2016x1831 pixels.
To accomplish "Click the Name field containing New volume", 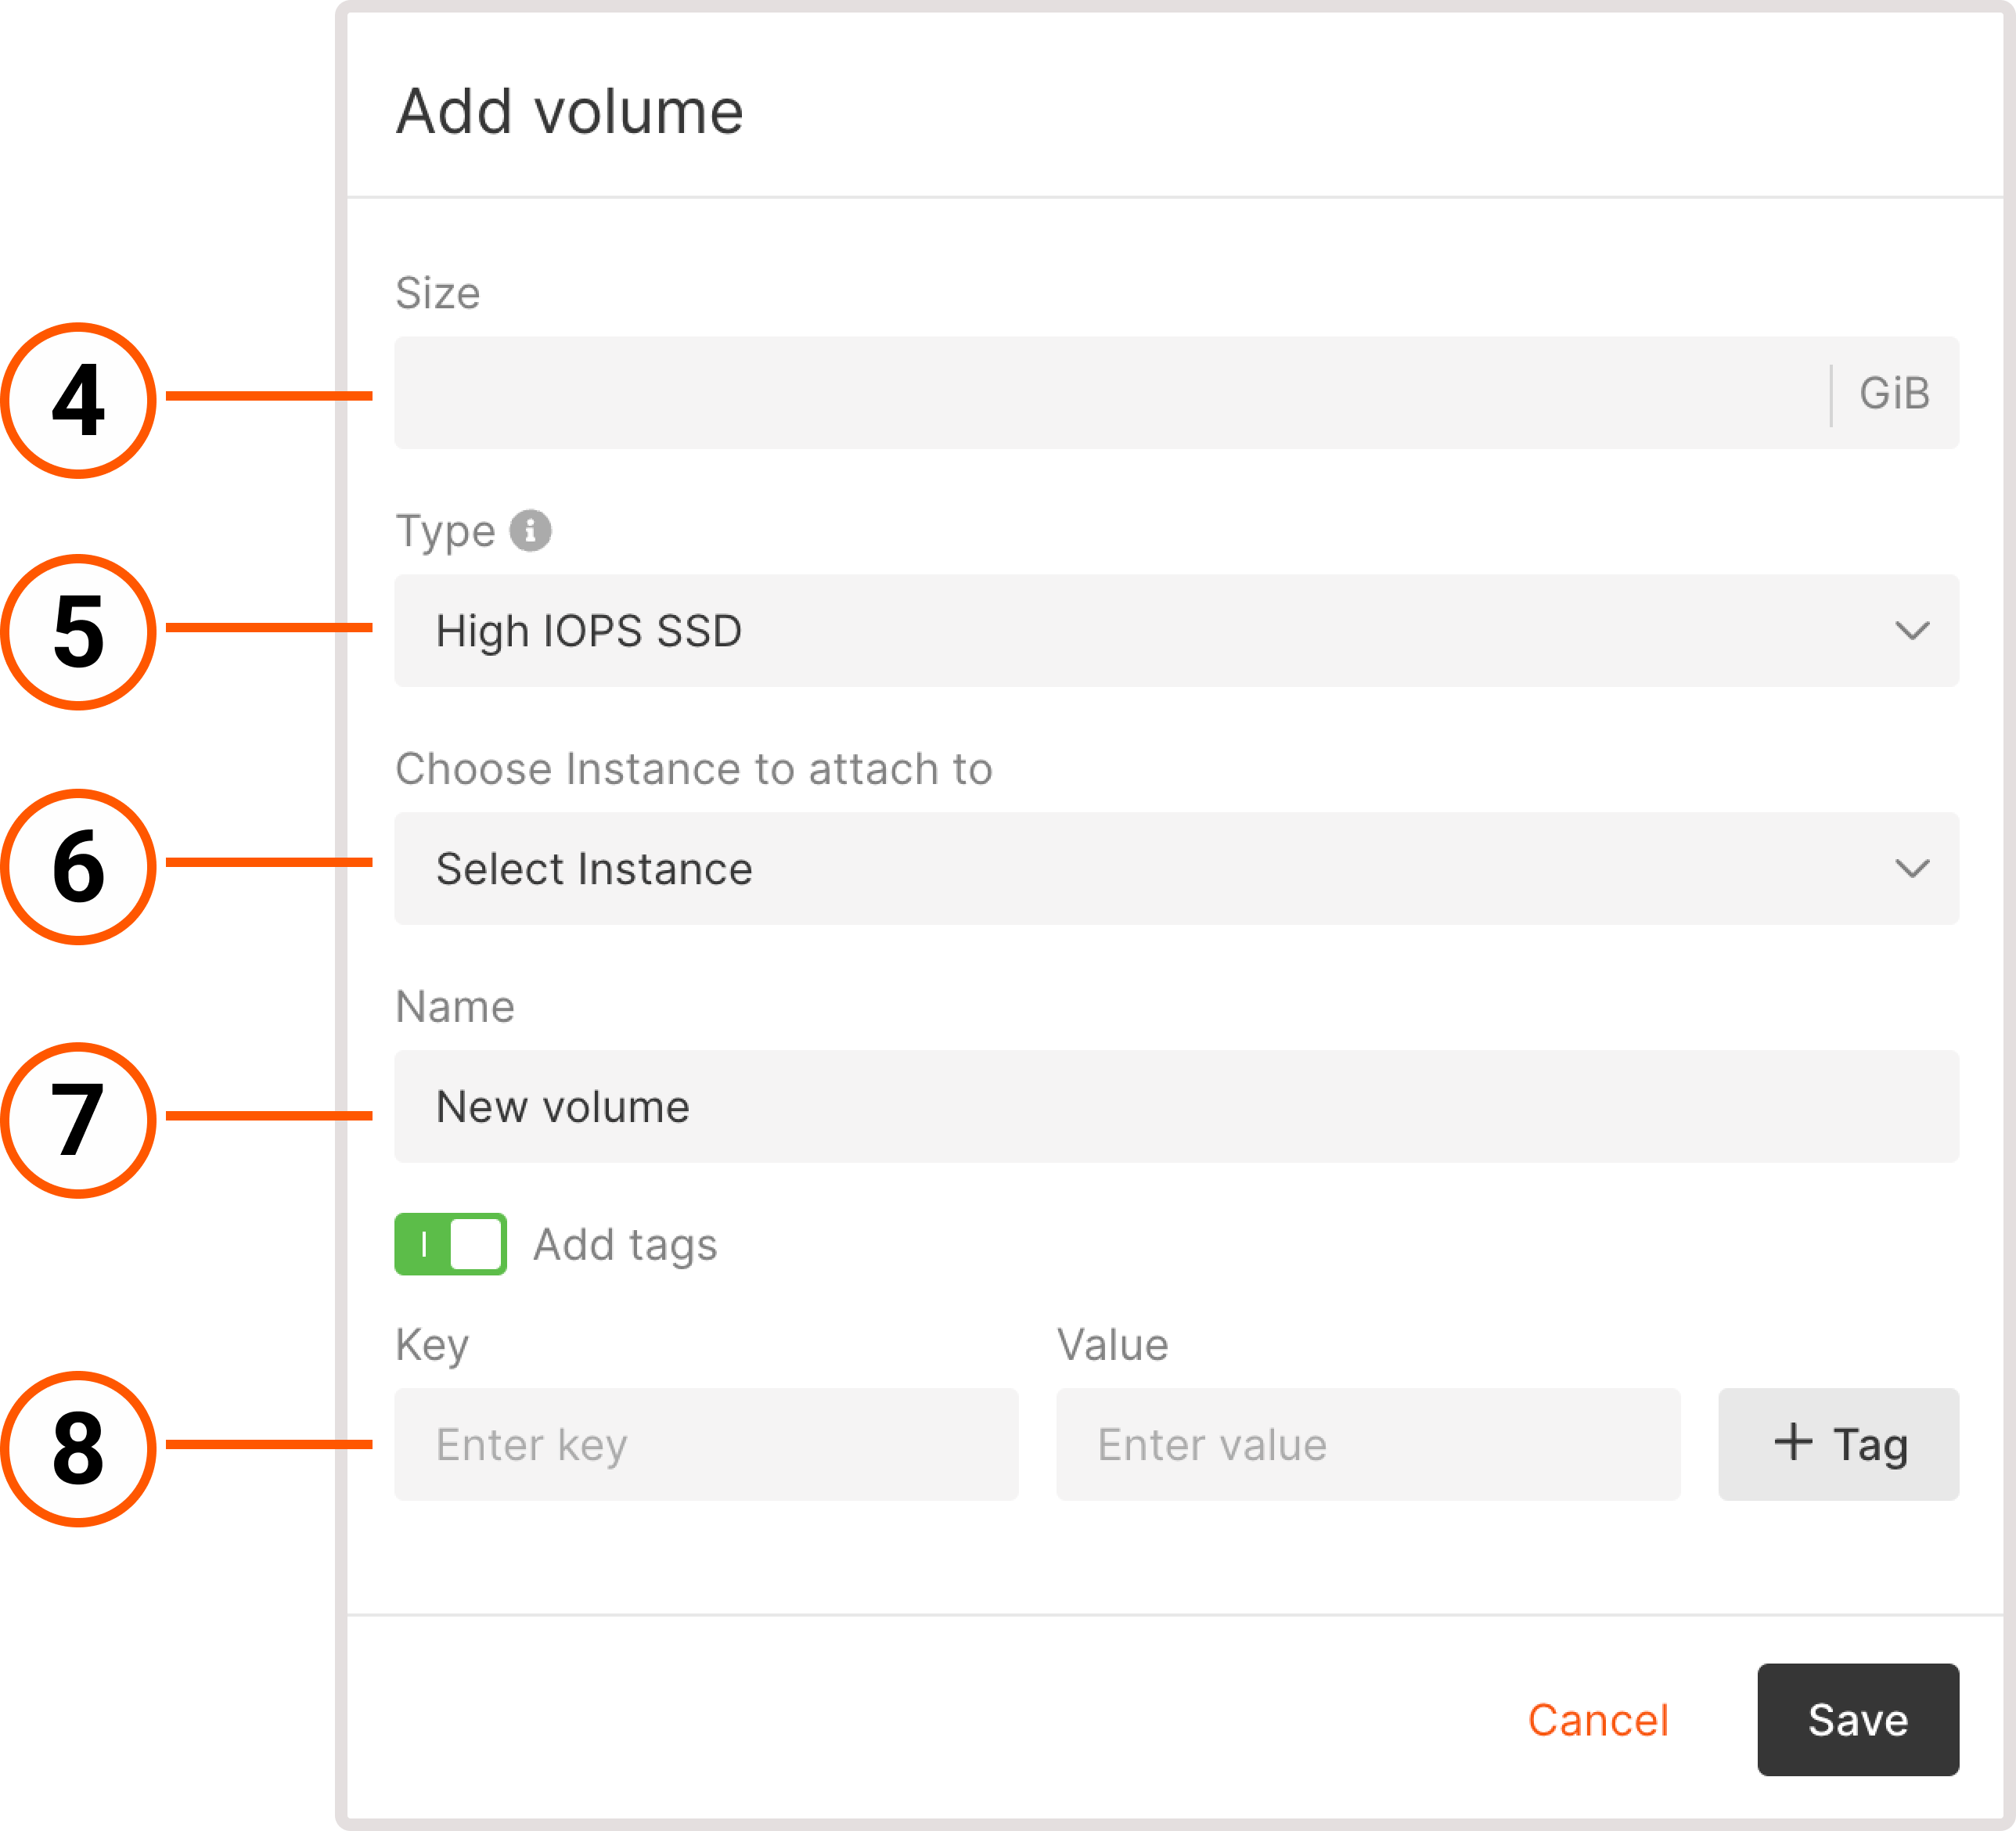I will [x=1175, y=1106].
